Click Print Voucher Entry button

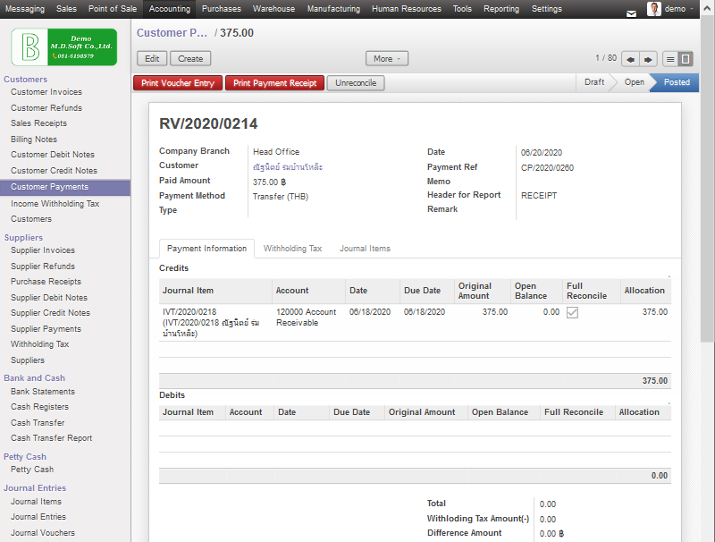(x=178, y=83)
